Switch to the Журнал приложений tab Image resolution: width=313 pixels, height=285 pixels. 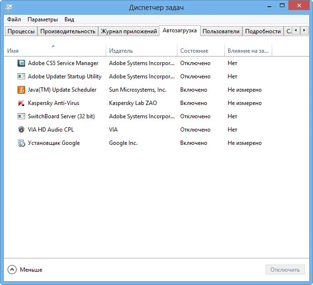click(129, 31)
